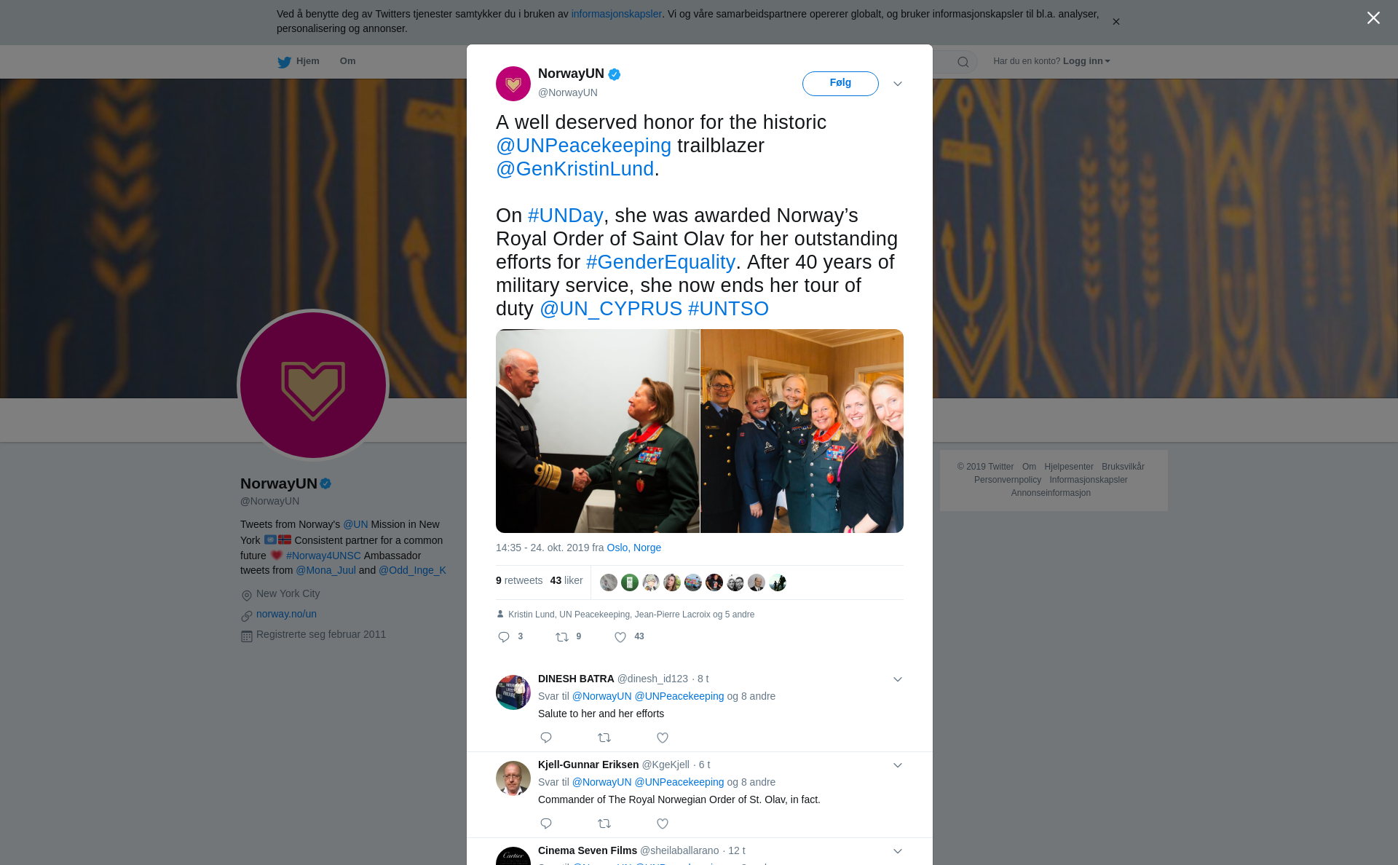The image size is (1398, 865).
Task: Retweet Kjell-Gunnar Eriksen's reply
Action: coord(604,823)
